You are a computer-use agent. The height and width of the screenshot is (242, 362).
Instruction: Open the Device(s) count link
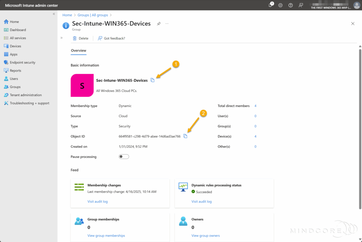(x=255, y=136)
